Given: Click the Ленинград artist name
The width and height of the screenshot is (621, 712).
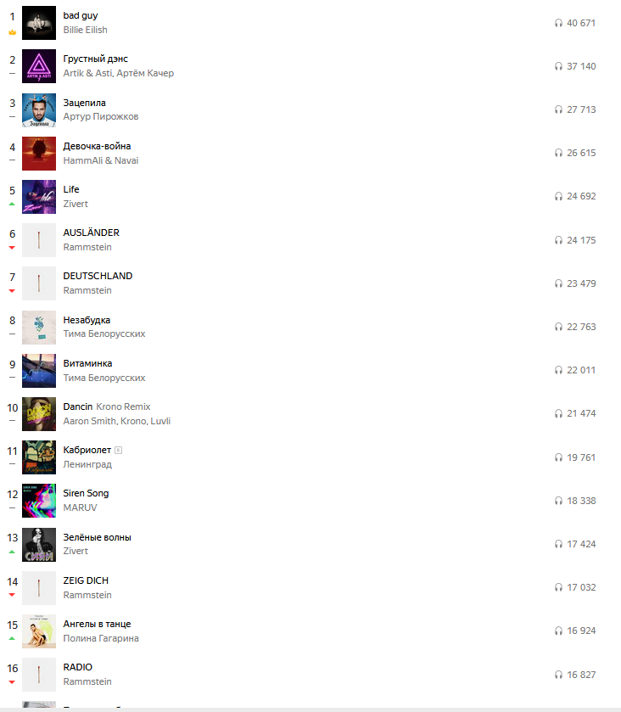Looking at the screenshot, I should coord(87,464).
